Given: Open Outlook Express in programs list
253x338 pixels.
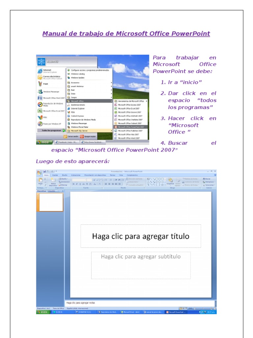Looking at the screenshot, I should [x=90, y=116].
